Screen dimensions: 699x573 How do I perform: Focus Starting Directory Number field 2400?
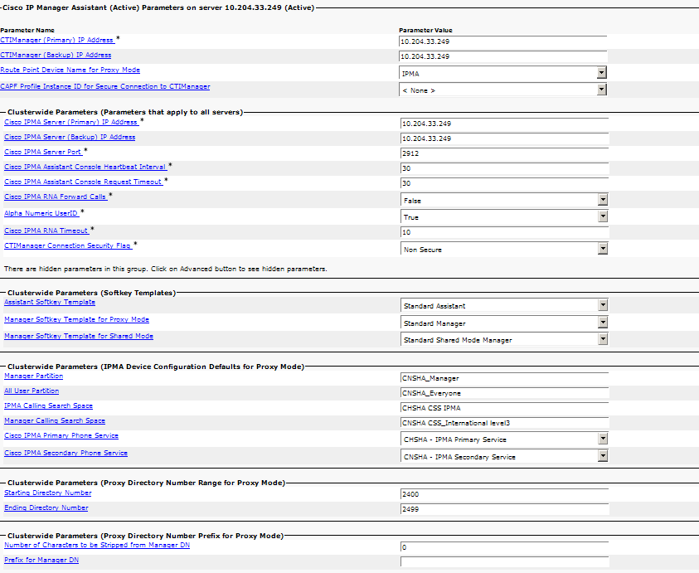[505, 494]
